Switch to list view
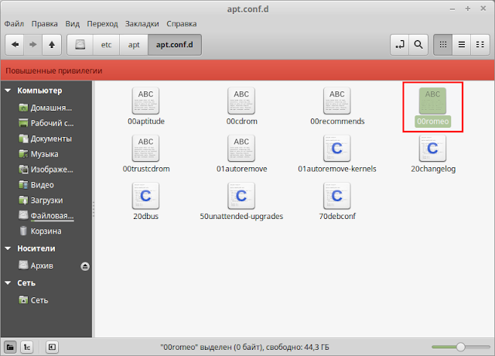The width and height of the screenshot is (495, 356). (462, 45)
